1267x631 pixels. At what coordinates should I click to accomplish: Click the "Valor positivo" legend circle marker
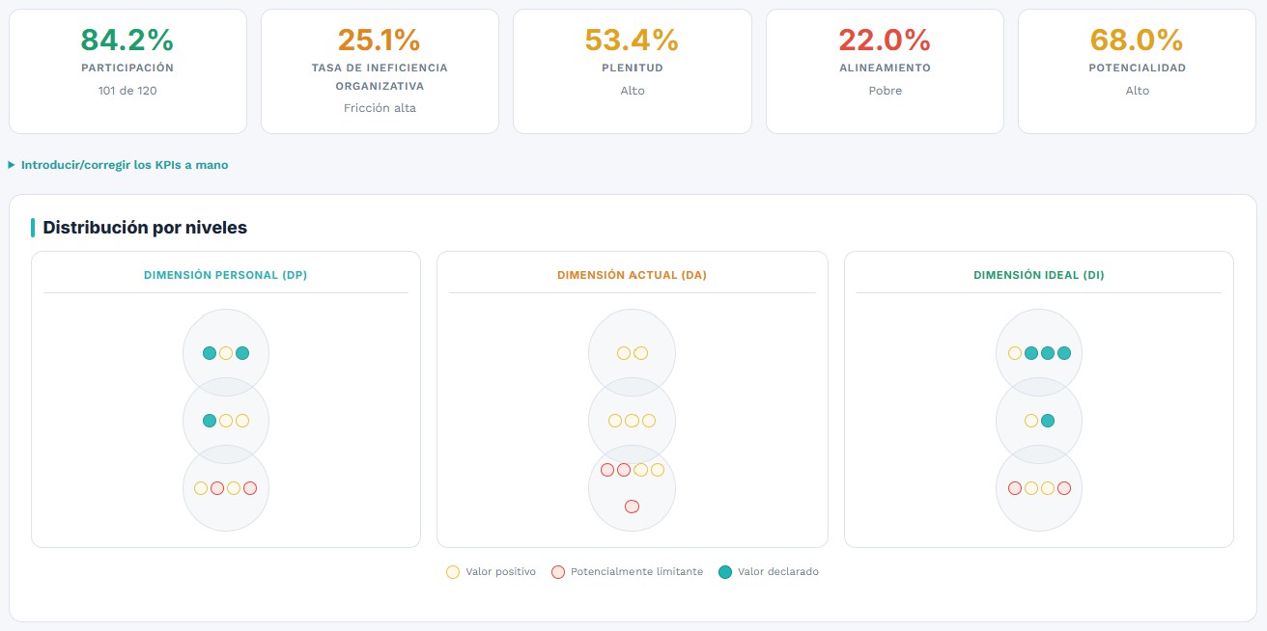click(453, 572)
